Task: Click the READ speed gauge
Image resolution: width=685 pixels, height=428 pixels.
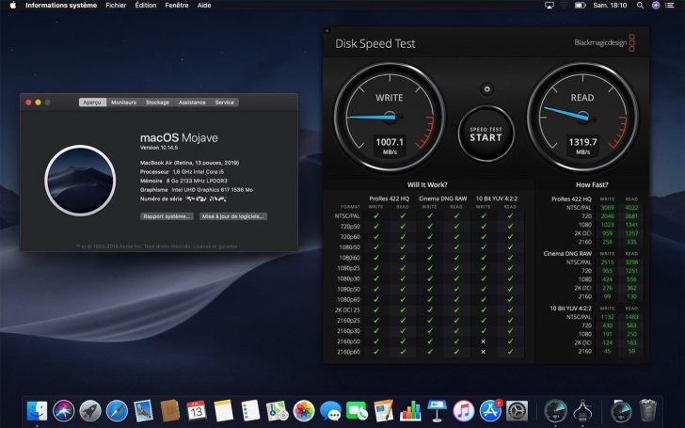Action: tap(582, 117)
